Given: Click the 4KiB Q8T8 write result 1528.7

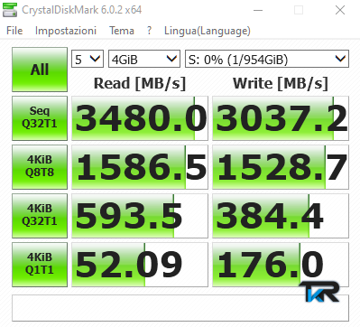Looking at the screenshot, I should pos(281,167).
